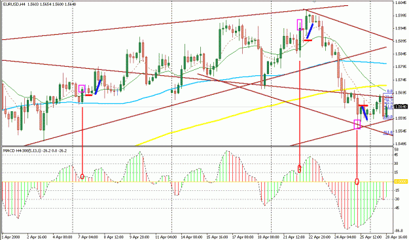This screenshot has width=409, height=240.
Task: Click the 1.5745 price scale label
Action: [x=400, y=80]
